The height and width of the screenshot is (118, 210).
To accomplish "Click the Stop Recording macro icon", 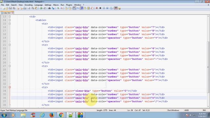I will coord(100,8).
